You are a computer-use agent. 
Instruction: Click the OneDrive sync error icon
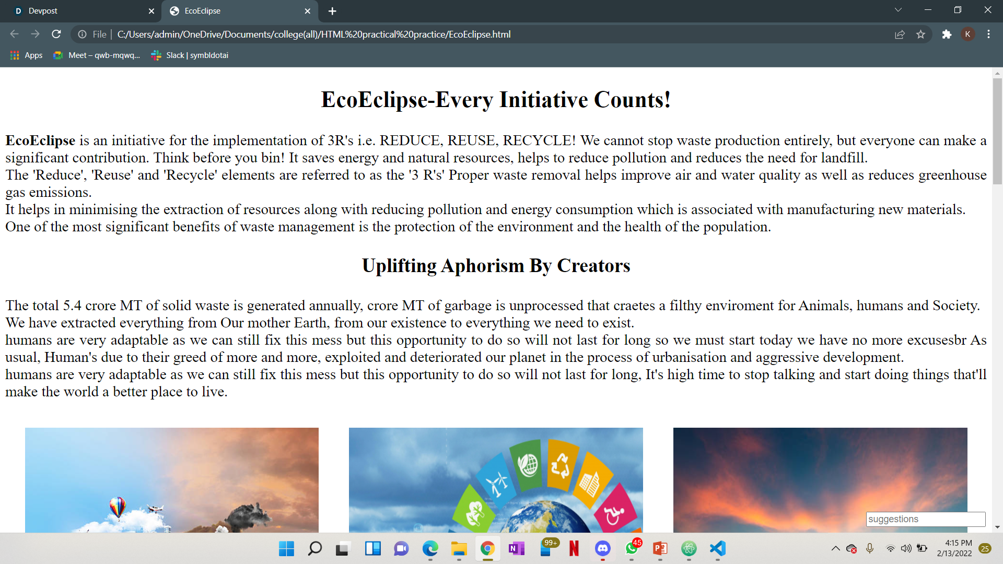pos(852,549)
